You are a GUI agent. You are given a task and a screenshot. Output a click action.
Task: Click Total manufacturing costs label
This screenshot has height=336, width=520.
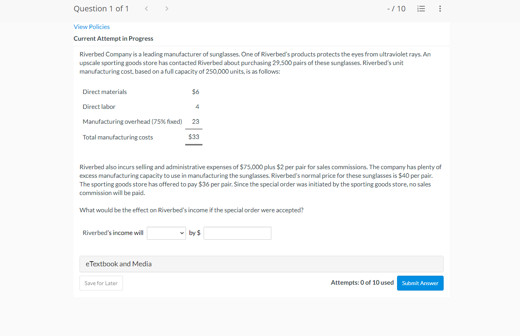click(118, 137)
